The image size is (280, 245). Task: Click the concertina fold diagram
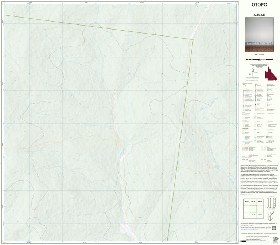[271, 203]
